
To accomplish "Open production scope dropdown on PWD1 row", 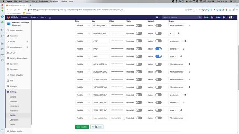I will point(175,41).
